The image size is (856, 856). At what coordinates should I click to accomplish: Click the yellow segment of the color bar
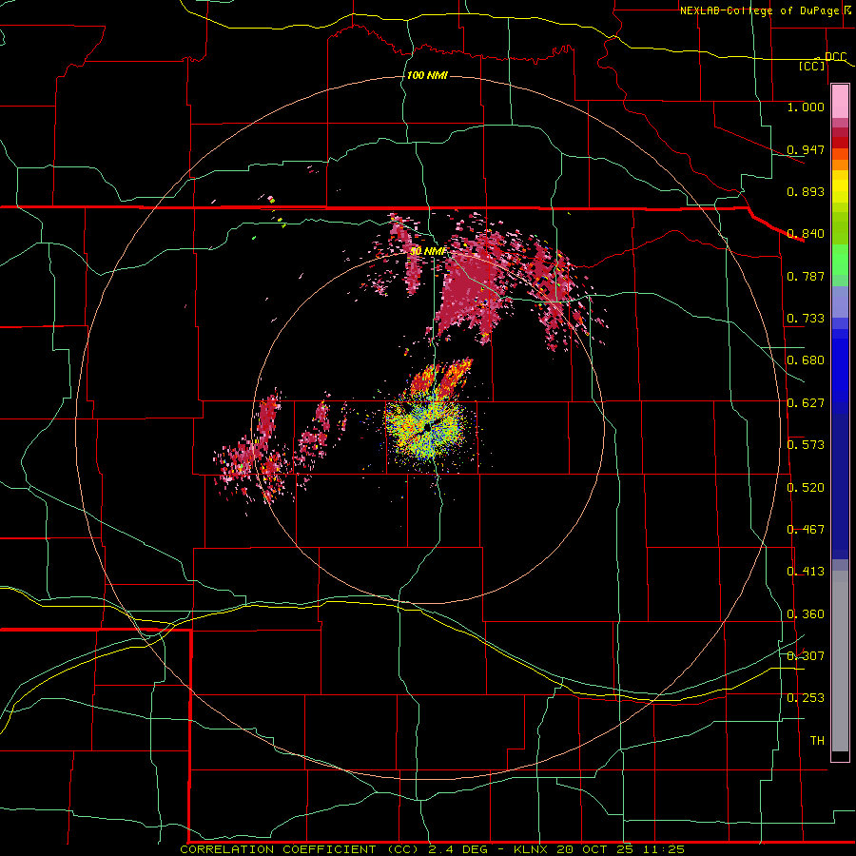840,186
